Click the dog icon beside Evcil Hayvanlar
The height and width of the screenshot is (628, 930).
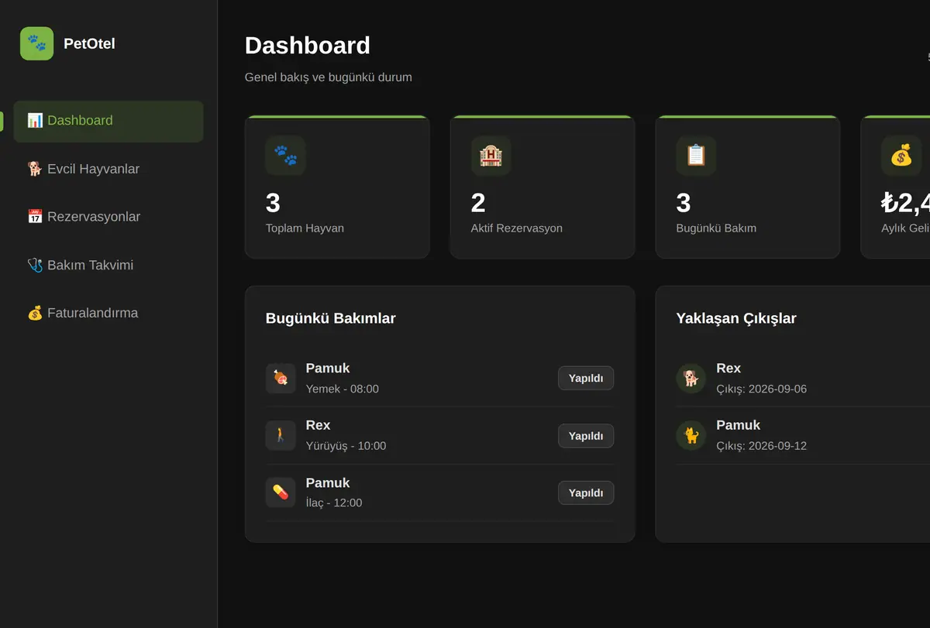pyautogui.click(x=35, y=169)
